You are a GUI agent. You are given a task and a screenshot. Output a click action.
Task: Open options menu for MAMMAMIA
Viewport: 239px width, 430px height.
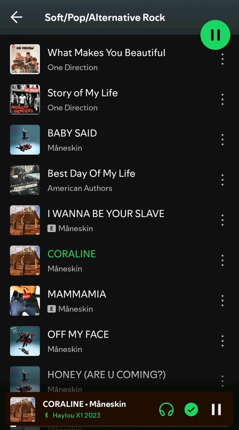[x=222, y=301]
